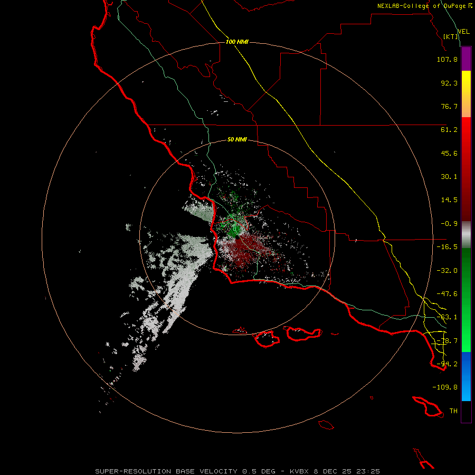Click the VEL legend title
Screen dimensions: 475x475
463,32
